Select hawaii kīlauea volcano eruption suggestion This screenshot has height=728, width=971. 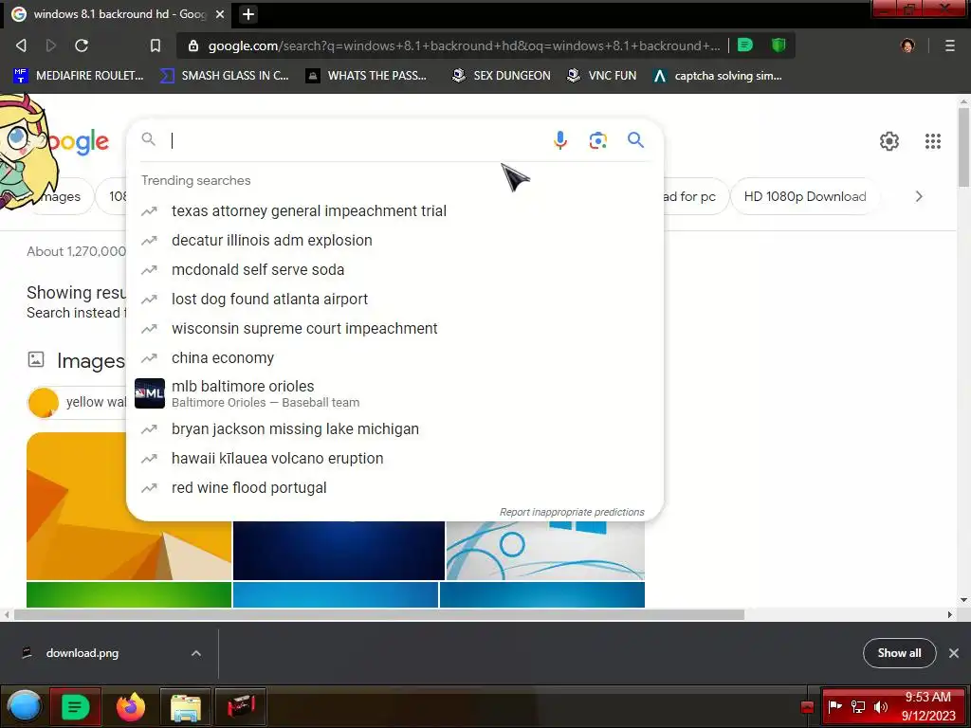point(394,458)
